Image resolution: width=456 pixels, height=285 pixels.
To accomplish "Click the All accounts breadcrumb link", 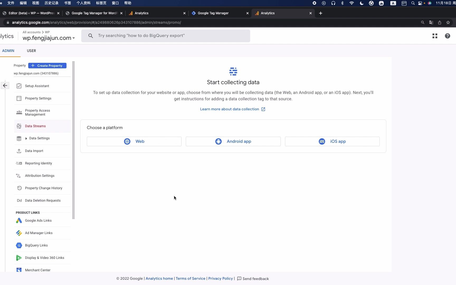I will [32, 32].
